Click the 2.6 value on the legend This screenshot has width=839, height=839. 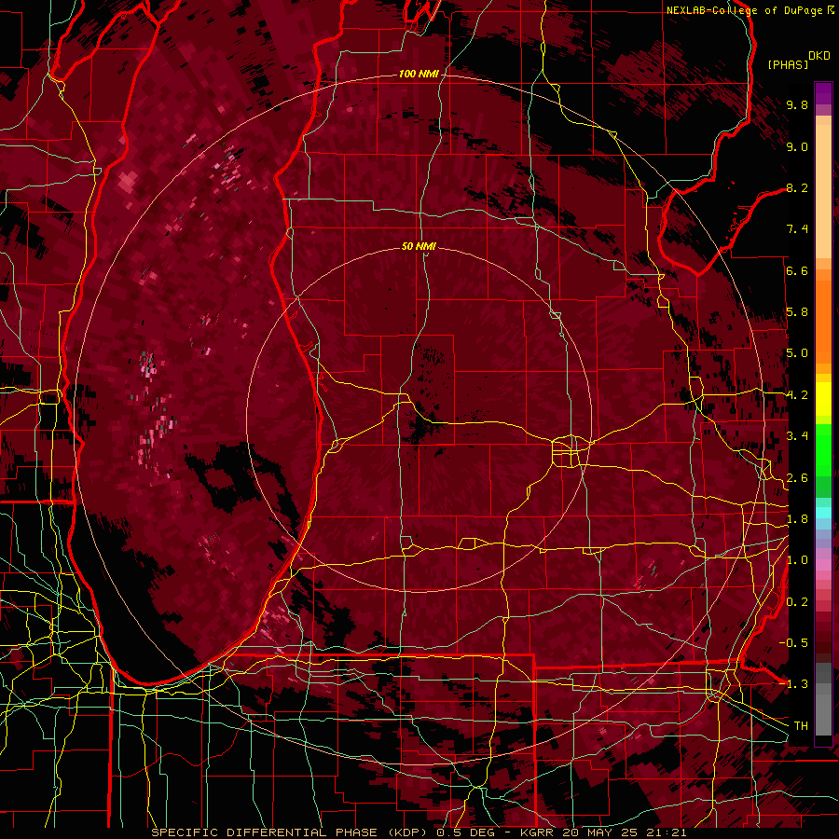797,478
